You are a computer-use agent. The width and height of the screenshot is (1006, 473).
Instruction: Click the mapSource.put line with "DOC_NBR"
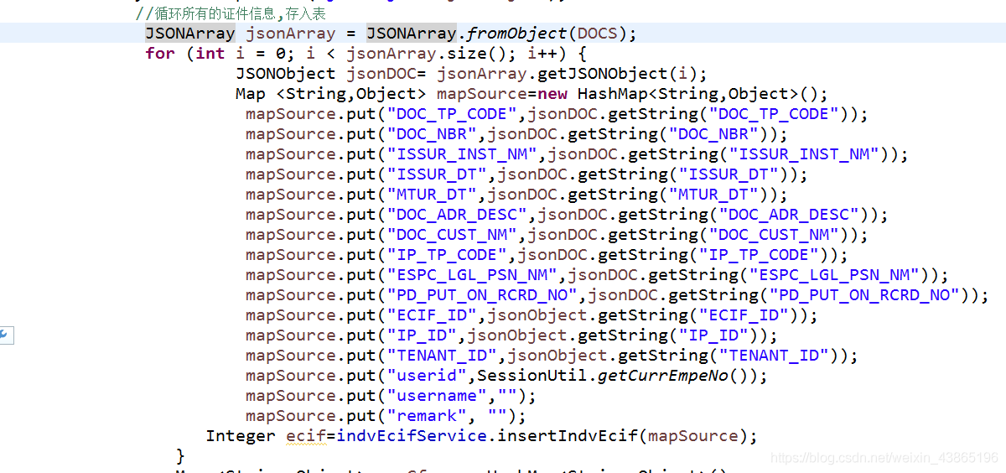(x=516, y=134)
